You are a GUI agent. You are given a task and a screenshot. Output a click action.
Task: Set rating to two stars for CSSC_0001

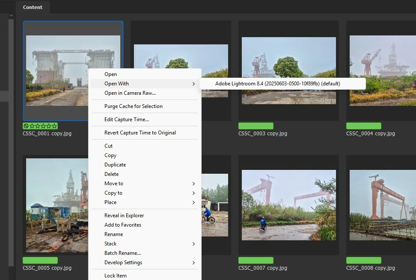[x=38, y=126]
